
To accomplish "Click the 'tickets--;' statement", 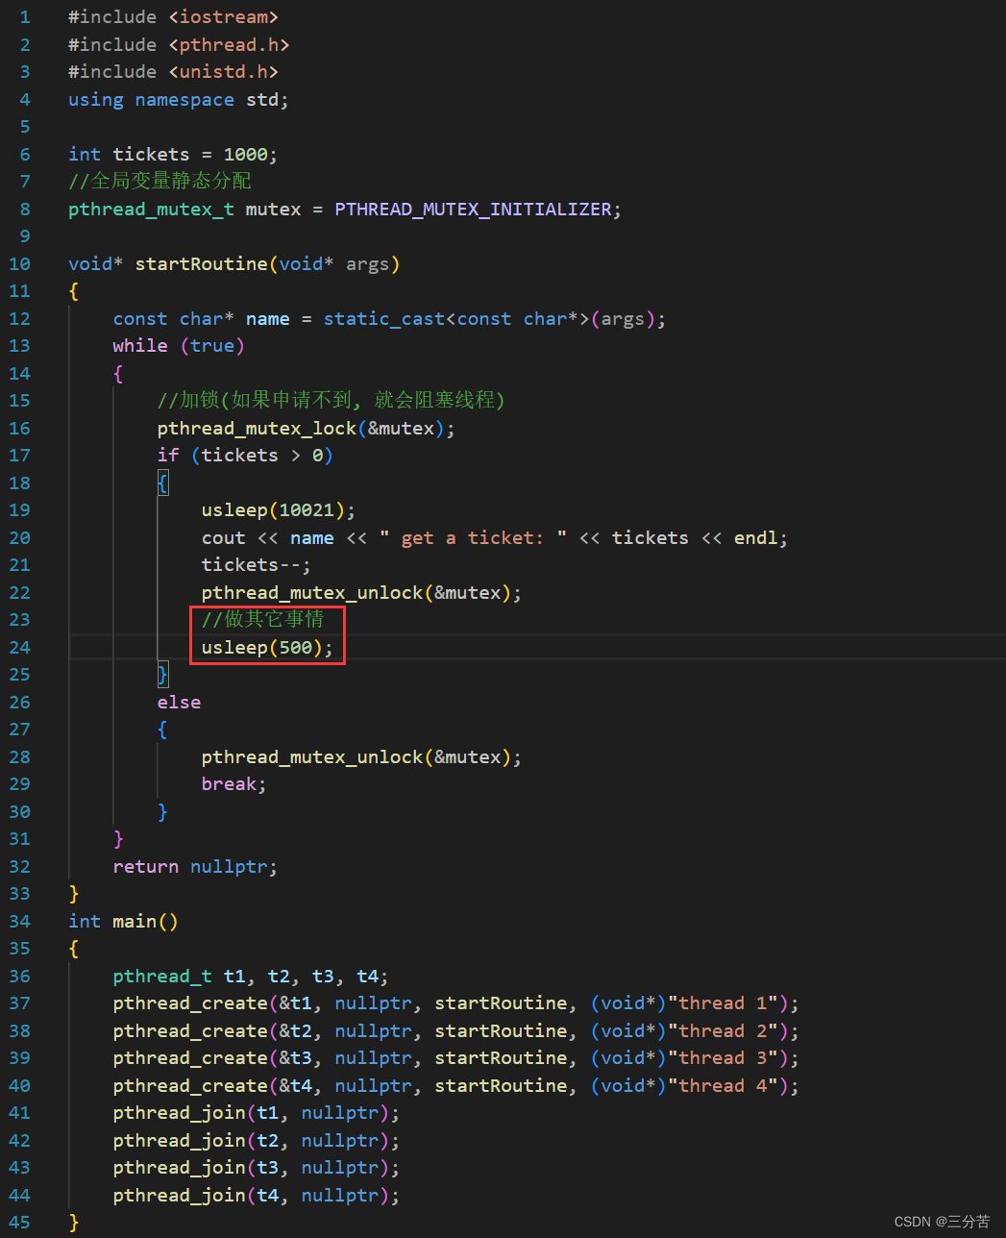I will [257, 564].
